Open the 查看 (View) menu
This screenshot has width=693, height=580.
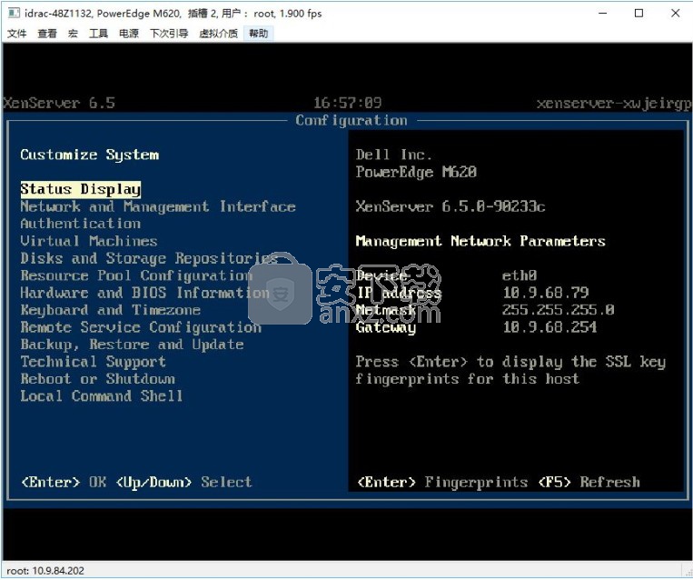[47, 33]
